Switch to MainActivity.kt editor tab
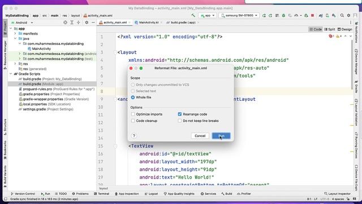The image size is (362, 204). pos(148,23)
